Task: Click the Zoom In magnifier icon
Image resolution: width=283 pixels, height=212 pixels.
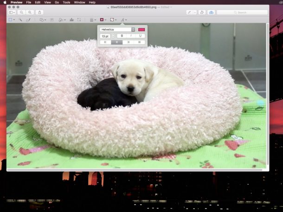Action: (x=30, y=12)
